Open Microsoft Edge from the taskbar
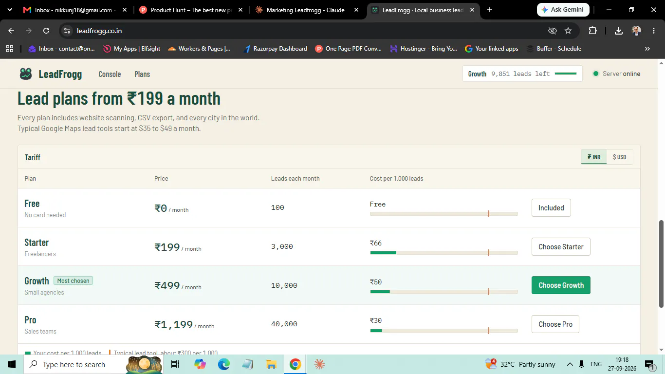The image size is (665, 374). tap(223, 364)
